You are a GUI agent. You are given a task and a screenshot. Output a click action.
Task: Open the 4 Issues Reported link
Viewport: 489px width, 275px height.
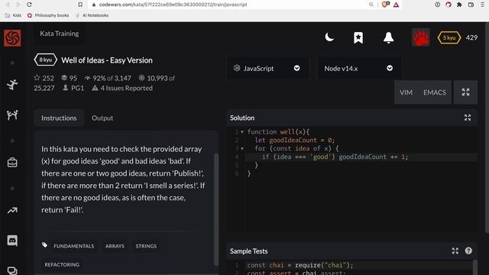122,88
